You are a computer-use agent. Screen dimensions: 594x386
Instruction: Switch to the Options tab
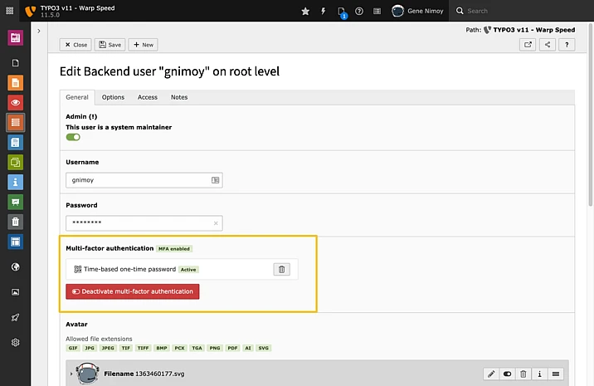113,97
